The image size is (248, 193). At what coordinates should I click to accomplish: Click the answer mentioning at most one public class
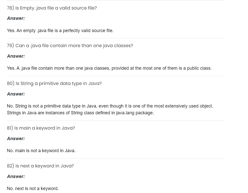coord(109,68)
